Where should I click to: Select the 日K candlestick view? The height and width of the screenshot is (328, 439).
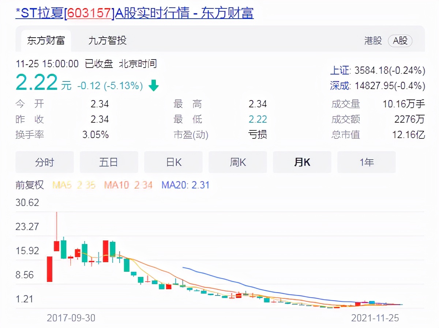[173, 162]
